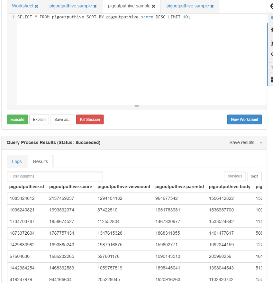Close the last pigoutputhive sample tab
273x283 pixels.
(x=212, y=6)
